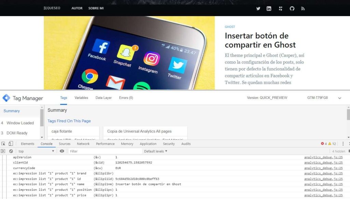Open the SOBRE MI menu link
Viewport: 350px width, 199px height.
pos(96,8)
